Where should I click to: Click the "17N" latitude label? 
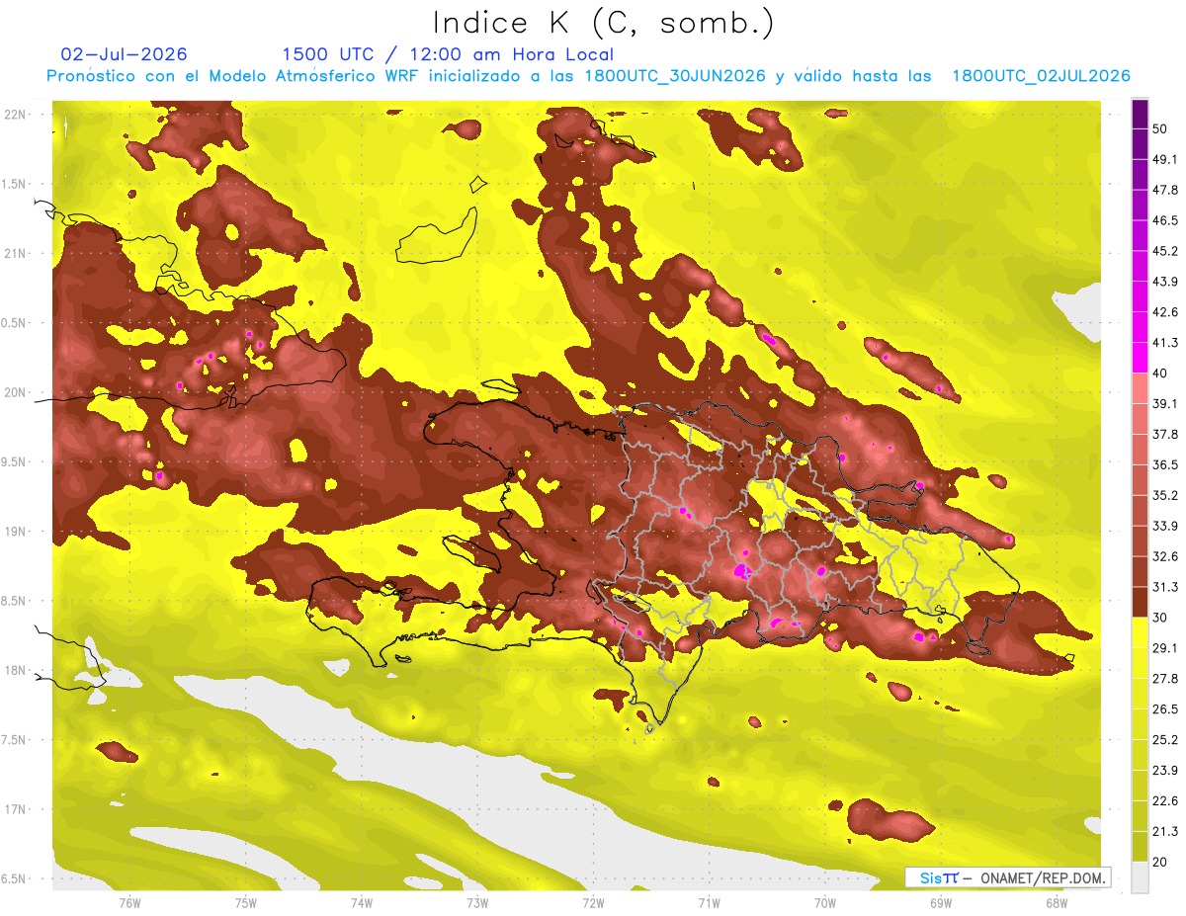click(16, 809)
